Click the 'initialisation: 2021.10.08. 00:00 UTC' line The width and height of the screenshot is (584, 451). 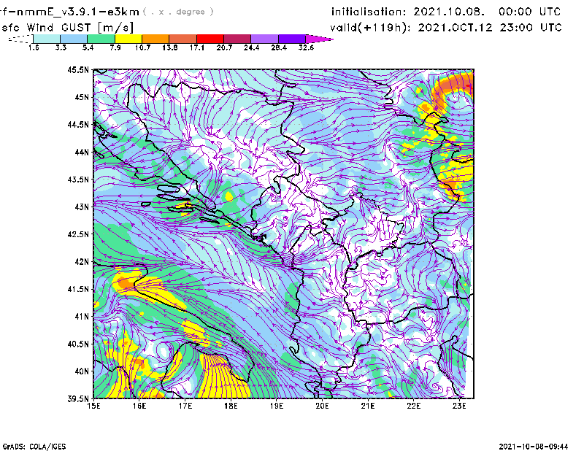445,12
